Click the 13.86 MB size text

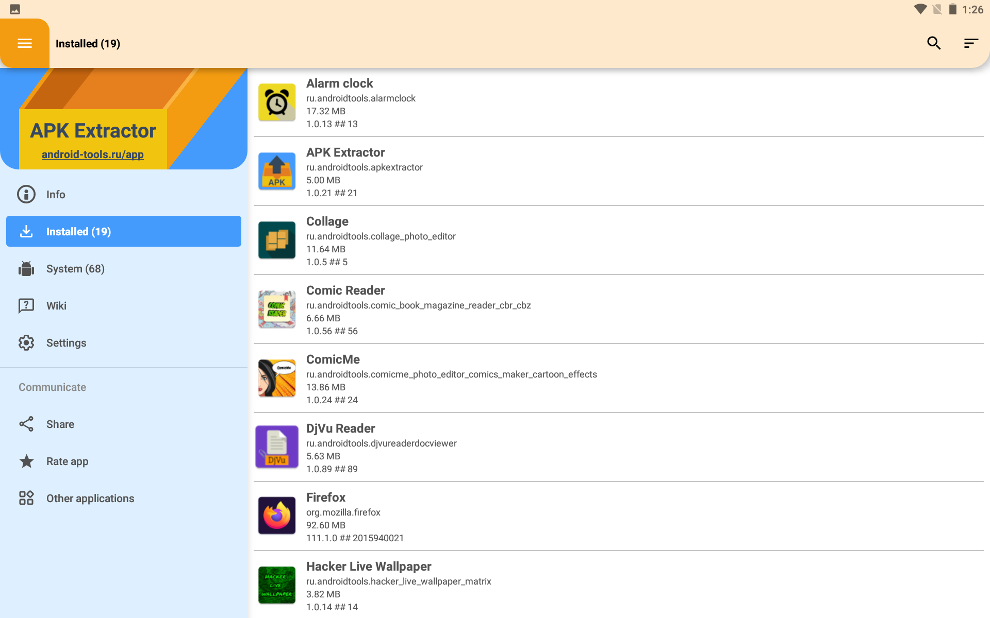pos(326,387)
